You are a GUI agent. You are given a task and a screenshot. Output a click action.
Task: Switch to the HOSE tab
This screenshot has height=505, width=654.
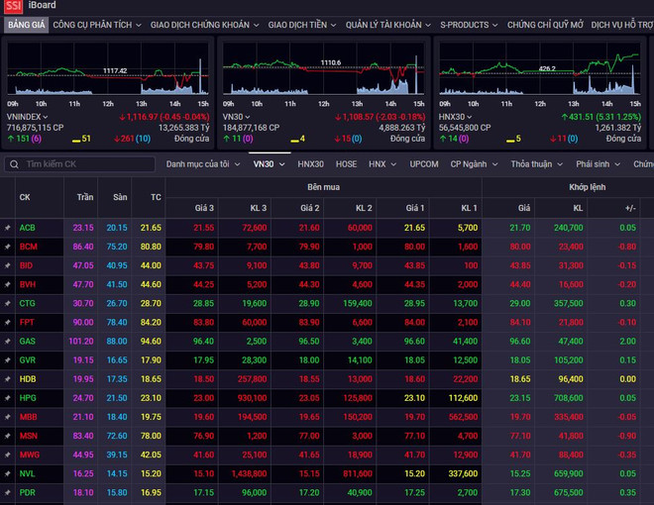click(346, 164)
